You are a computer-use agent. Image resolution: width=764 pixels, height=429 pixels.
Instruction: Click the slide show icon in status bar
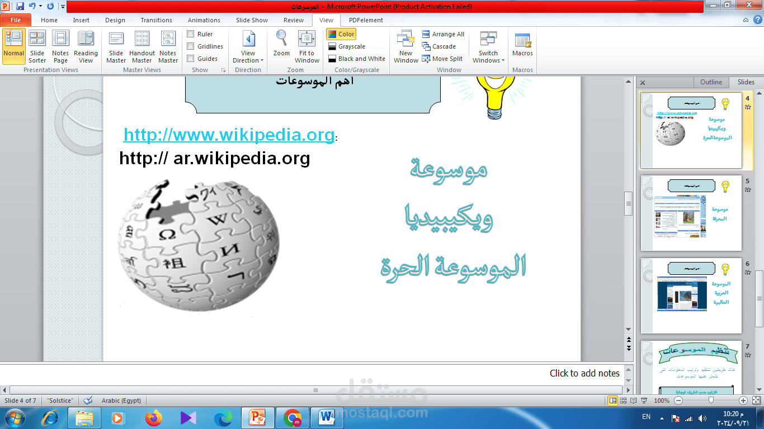pyautogui.click(x=644, y=401)
